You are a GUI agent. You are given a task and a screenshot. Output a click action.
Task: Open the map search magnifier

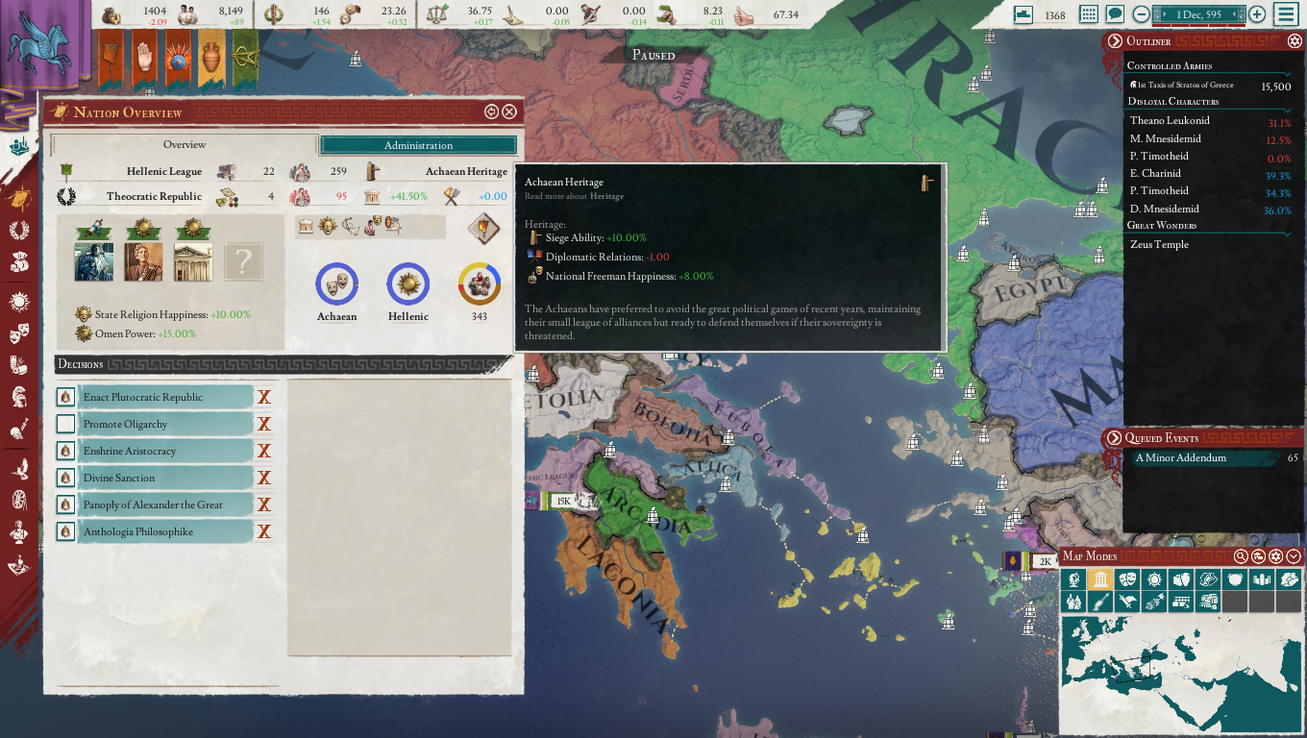click(1241, 556)
